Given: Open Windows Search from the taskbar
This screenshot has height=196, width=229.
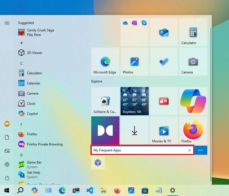Looking at the screenshot, I should [x=20, y=190].
